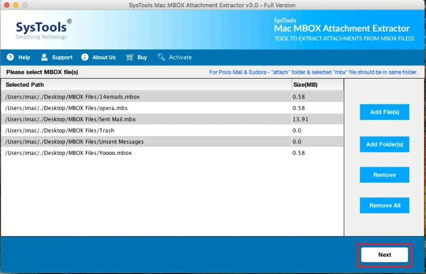Select the Sent Mail.mbx row
This screenshot has width=426, height=274.
[172, 119]
